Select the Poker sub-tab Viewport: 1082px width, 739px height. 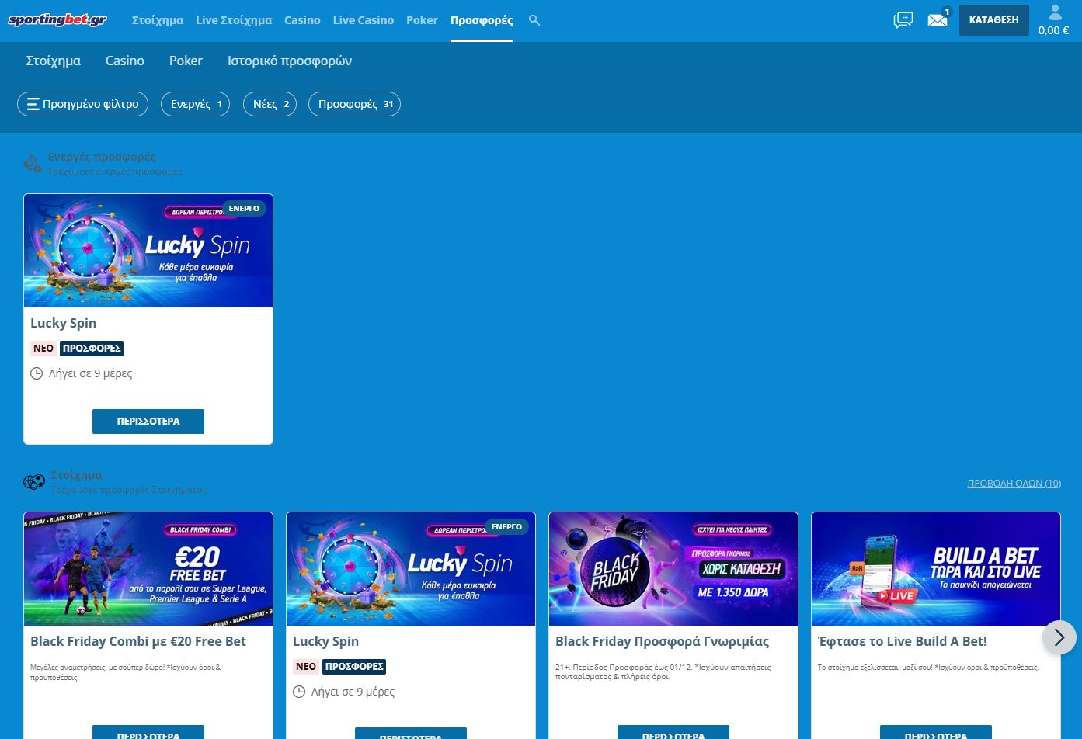click(186, 61)
